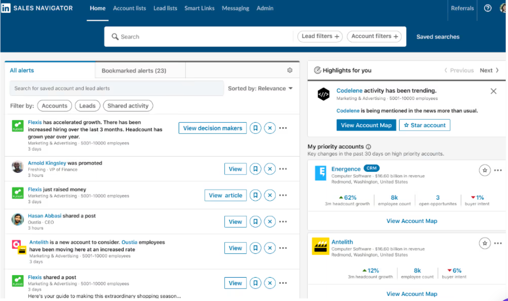Bookmark the Hasan Abbasi shared post alert
This screenshot has height=301, width=508.
click(x=255, y=221)
